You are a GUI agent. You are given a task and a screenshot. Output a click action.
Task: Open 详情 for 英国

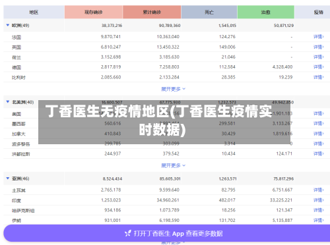click(x=319, y=47)
